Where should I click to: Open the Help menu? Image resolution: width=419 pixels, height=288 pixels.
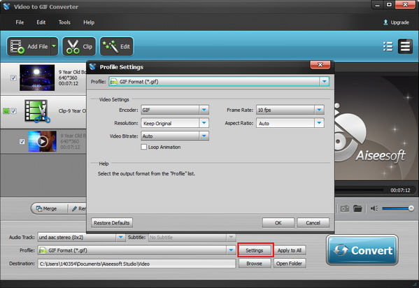tap(89, 22)
